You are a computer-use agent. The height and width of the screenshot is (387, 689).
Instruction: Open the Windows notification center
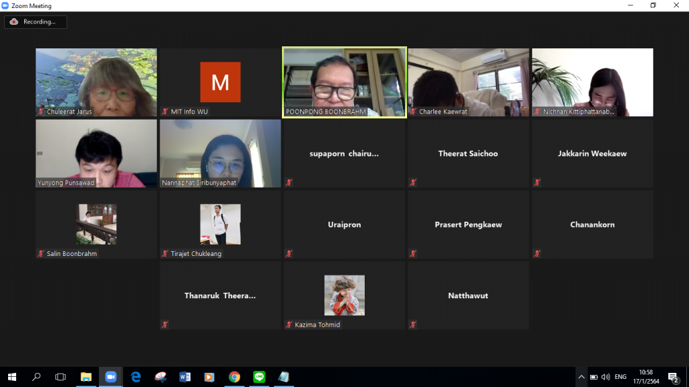673,377
